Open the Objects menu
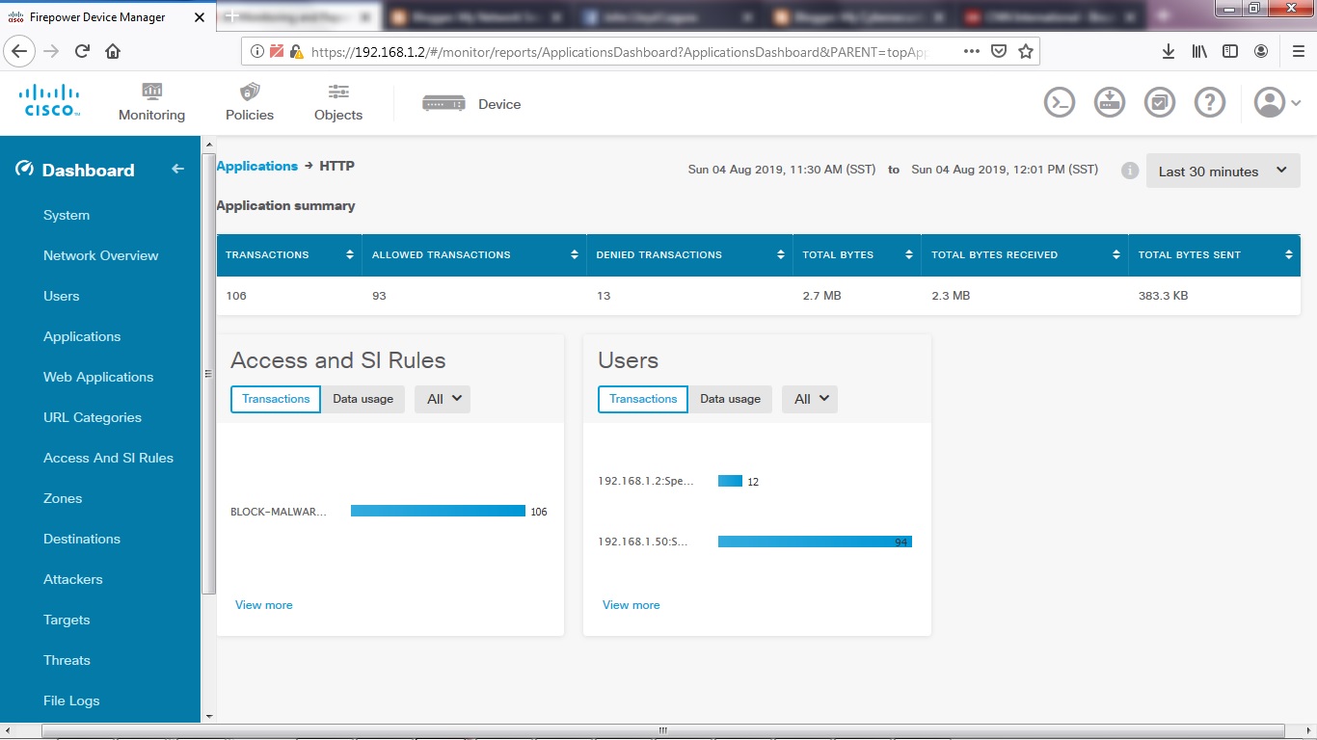This screenshot has height=740, width=1317. pyautogui.click(x=337, y=102)
